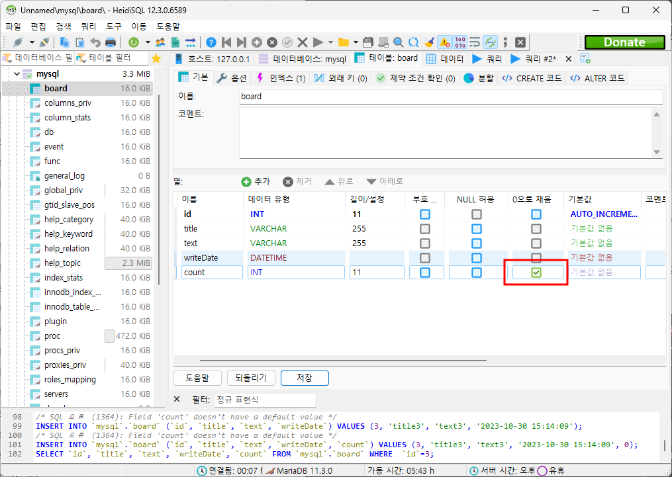Toggle Allow NULL checkbox for text row
Image resolution: width=672 pixels, height=477 pixels.
click(477, 243)
